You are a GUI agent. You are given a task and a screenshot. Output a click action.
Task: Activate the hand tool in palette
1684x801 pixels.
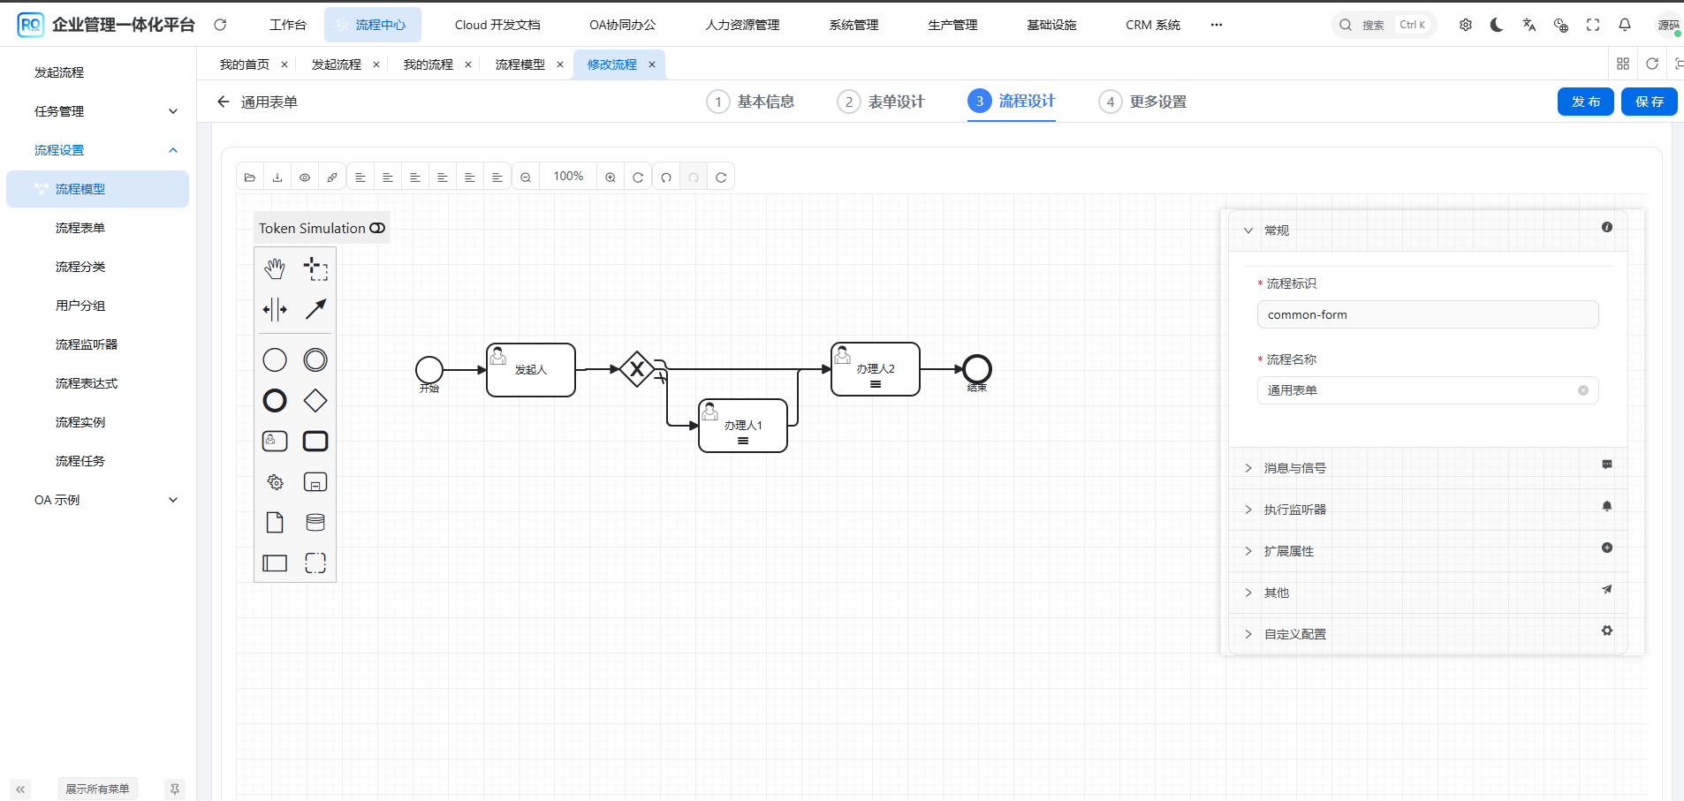click(x=275, y=268)
